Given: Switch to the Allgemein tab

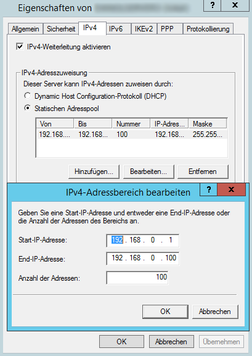Looking at the screenshot, I should pos(25,29).
